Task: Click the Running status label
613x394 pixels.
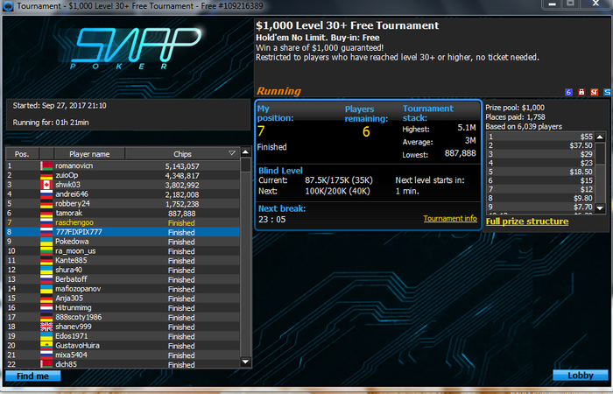Action: (x=278, y=91)
